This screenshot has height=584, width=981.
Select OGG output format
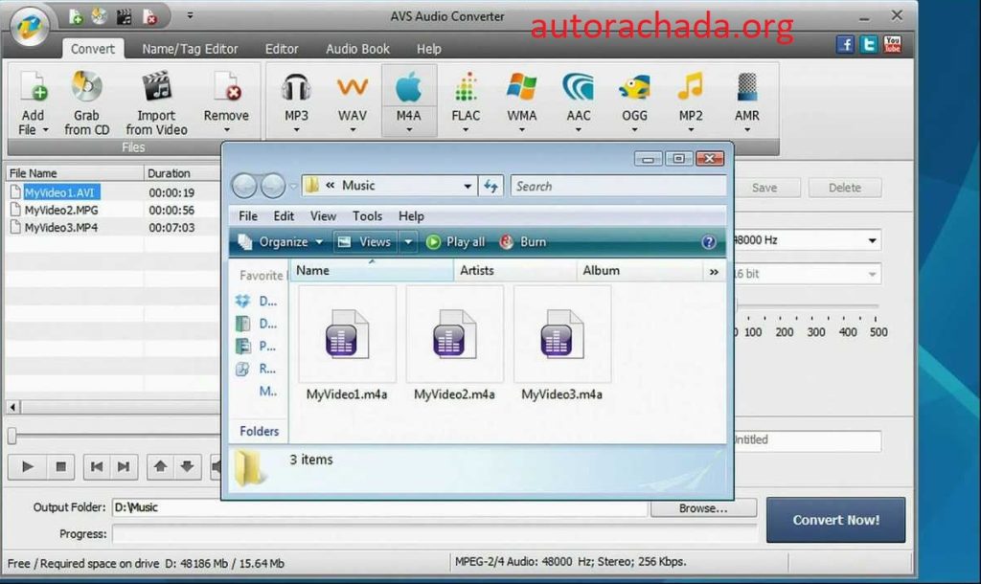pyautogui.click(x=634, y=100)
